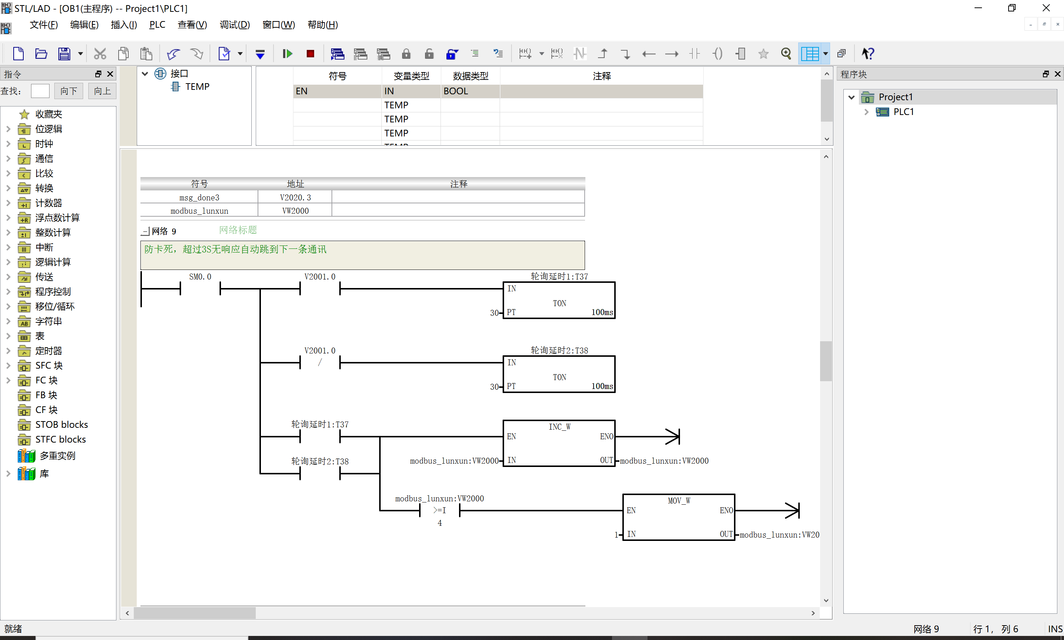The image size is (1064, 640).
Task: Open the 调试(D) menu
Action: pos(235,24)
